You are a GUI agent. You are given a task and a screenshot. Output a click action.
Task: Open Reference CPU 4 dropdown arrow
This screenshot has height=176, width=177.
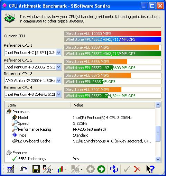click(59, 94)
